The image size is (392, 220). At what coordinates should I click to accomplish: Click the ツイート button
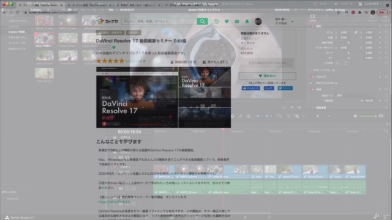285,88
